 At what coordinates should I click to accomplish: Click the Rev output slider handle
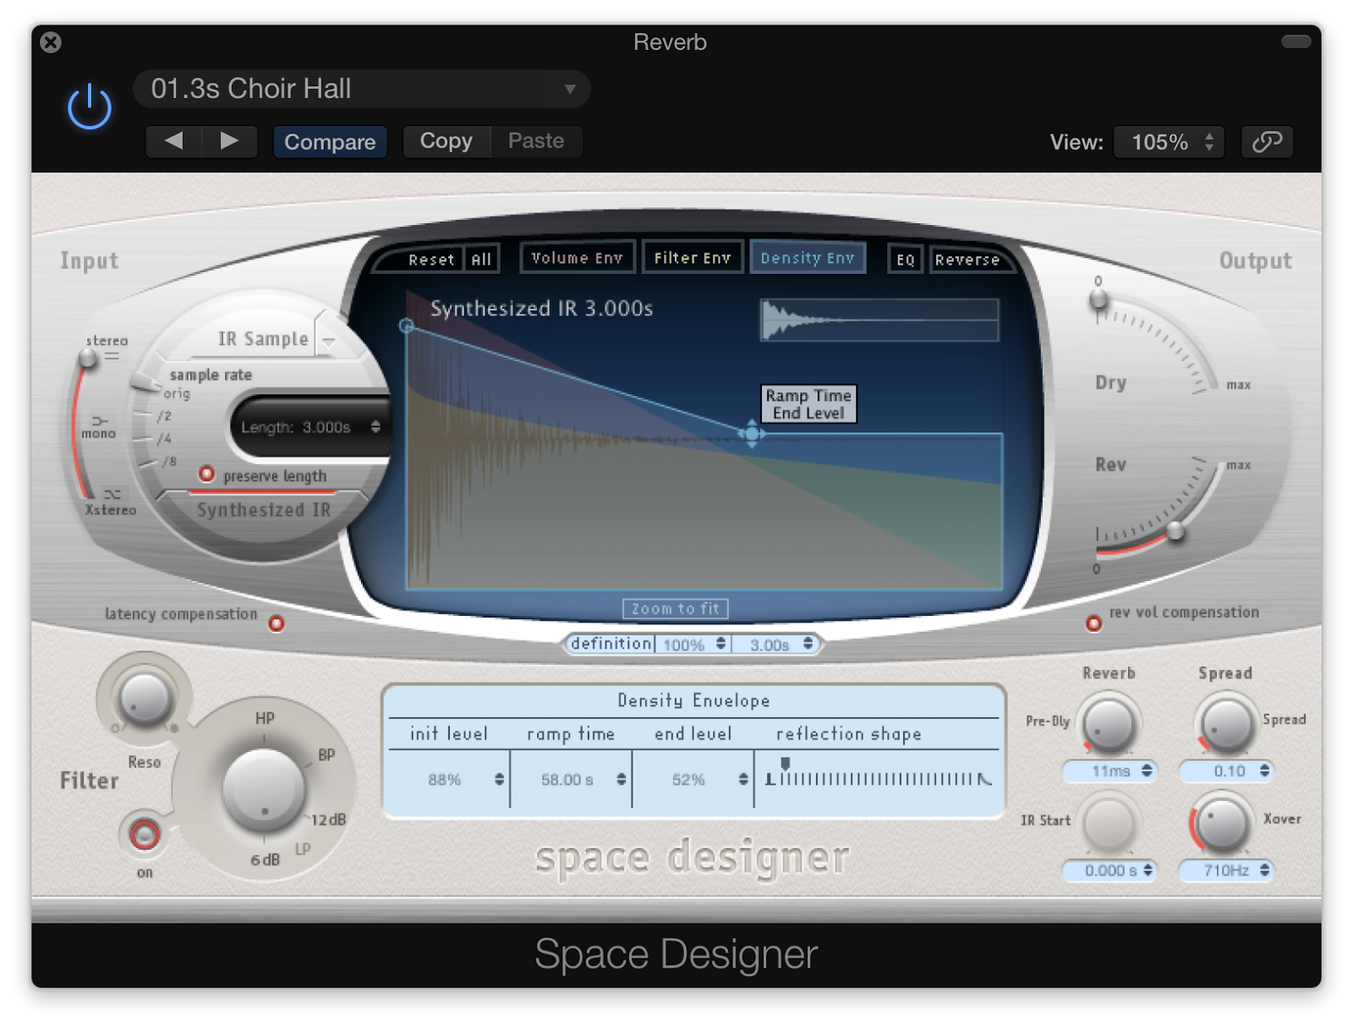1175,531
